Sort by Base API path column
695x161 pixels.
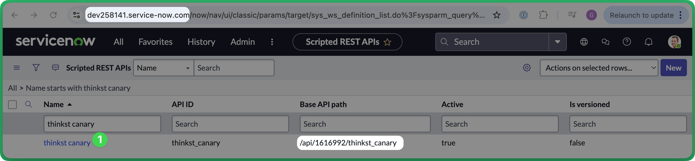point(323,104)
